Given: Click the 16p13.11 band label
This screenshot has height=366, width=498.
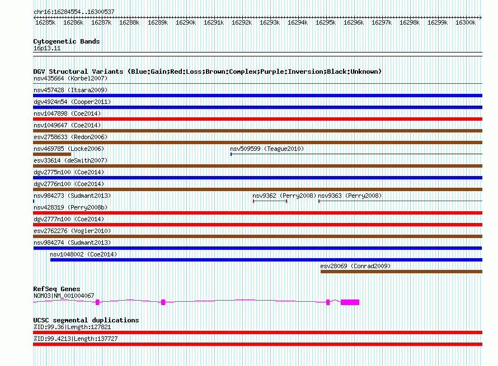Looking at the screenshot, I should tap(47, 48).
